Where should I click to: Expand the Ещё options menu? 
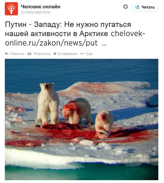(89, 54)
